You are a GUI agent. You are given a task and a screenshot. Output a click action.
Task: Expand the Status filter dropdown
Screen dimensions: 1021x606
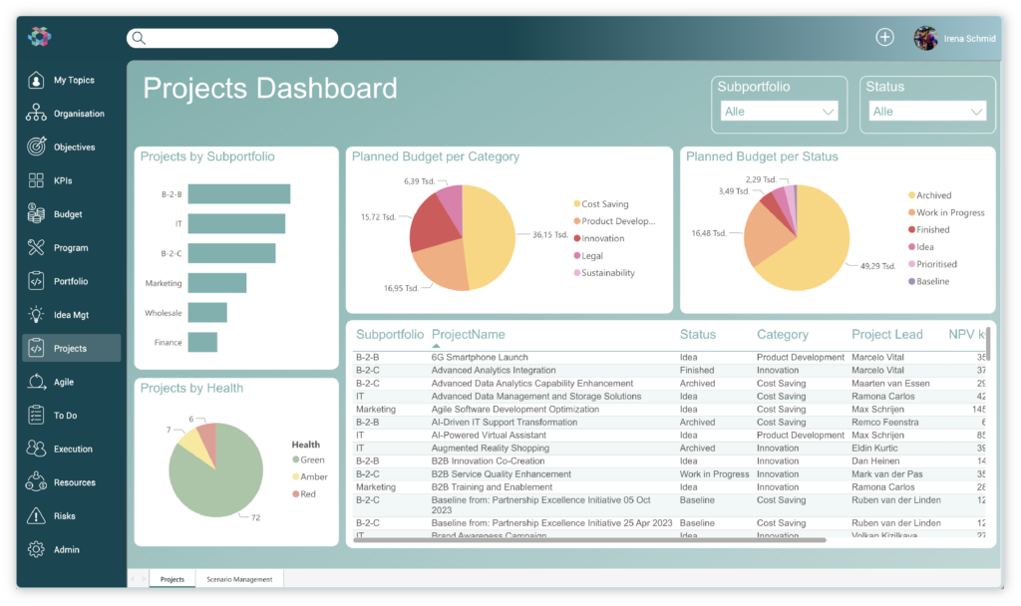point(927,112)
